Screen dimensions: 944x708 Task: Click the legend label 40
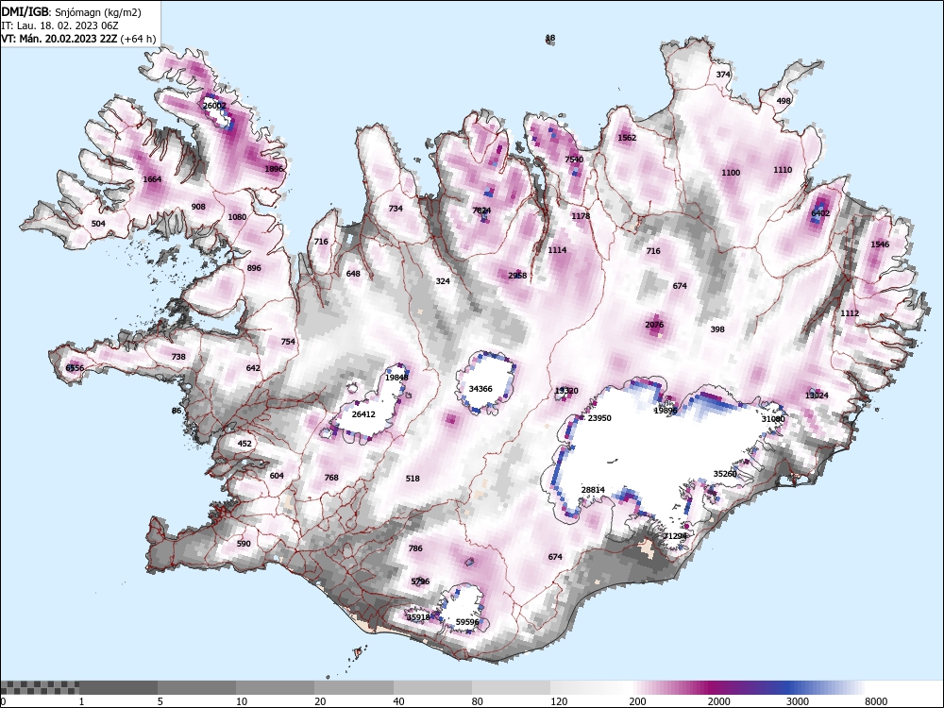[398, 701]
